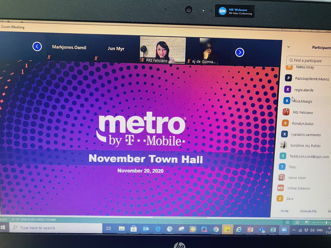Click Unmute Me button
The height and width of the screenshot is (248, 331).
pos(308,211)
